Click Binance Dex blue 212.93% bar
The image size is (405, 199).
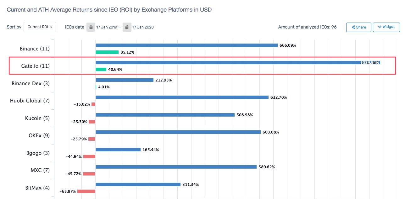[x=125, y=80]
